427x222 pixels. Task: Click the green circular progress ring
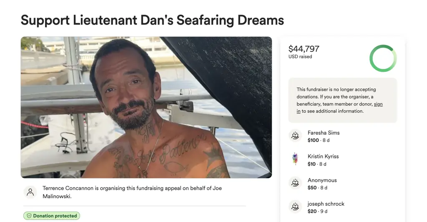click(383, 58)
